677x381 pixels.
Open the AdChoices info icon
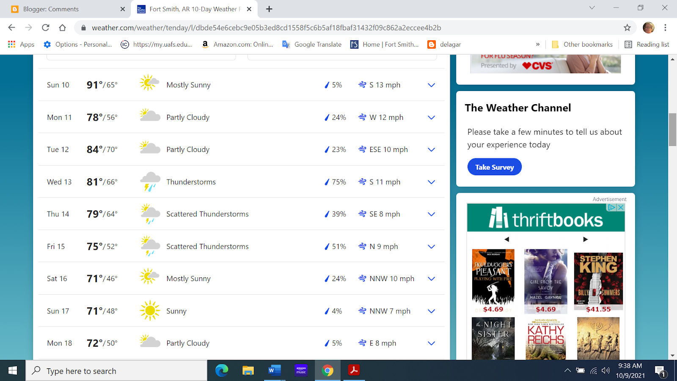[x=612, y=207]
